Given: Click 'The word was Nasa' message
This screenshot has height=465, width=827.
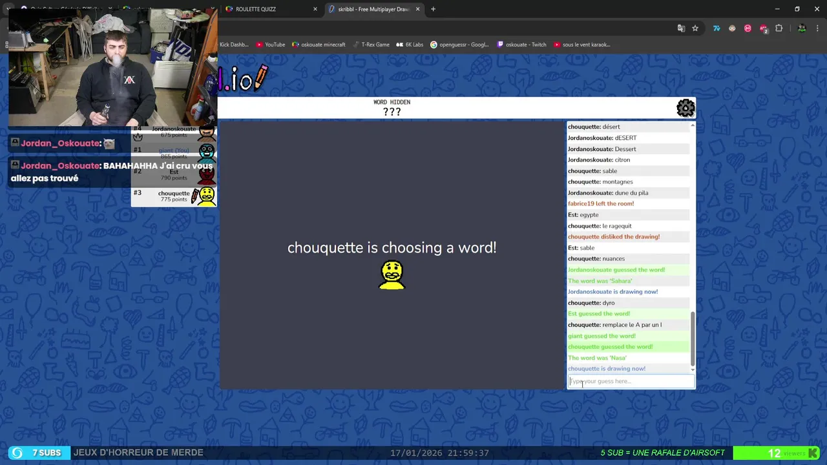Looking at the screenshot, I should (x=597, y=358).
